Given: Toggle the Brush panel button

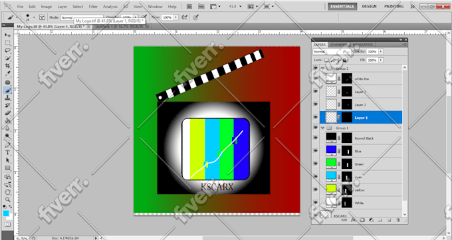Looking at the screenshot, I should point(42,17).
